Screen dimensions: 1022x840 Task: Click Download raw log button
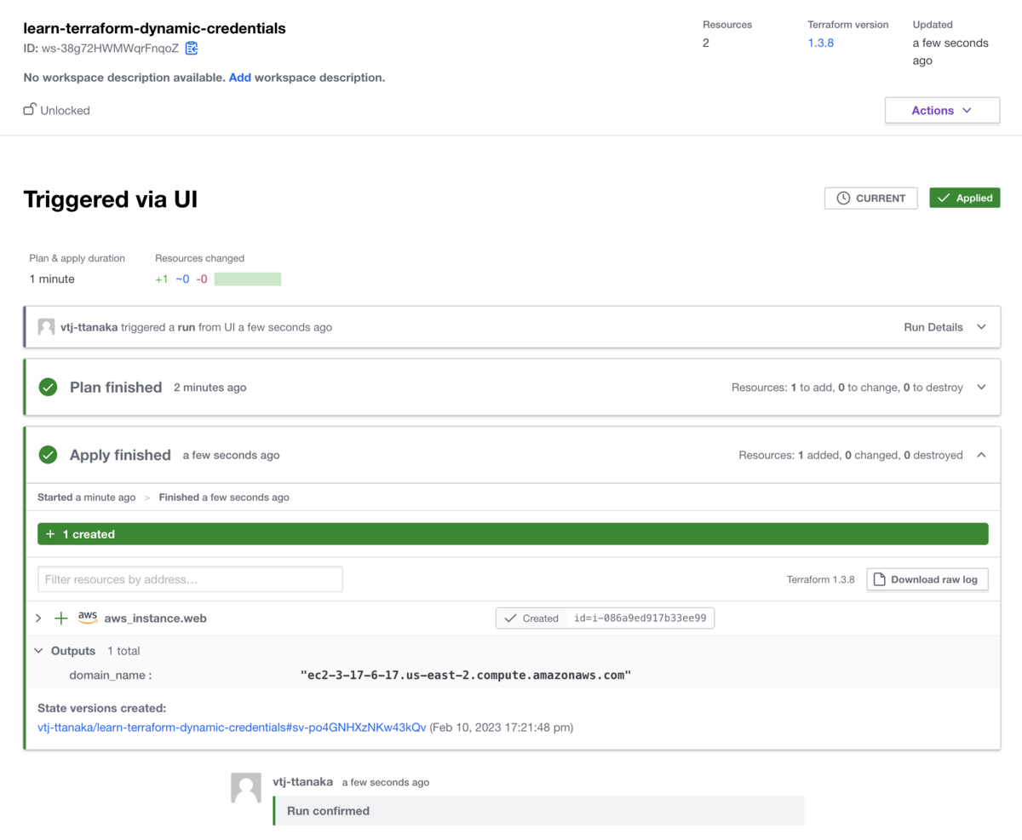927,579
